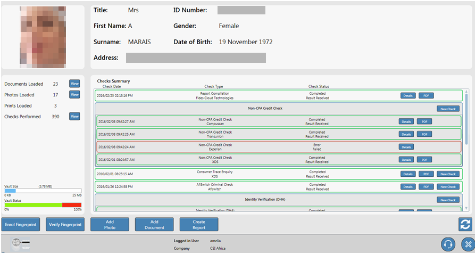Open PDF for Compuscan credit check
The height and width of the screenshot is (254, 476).
point(424,121)
